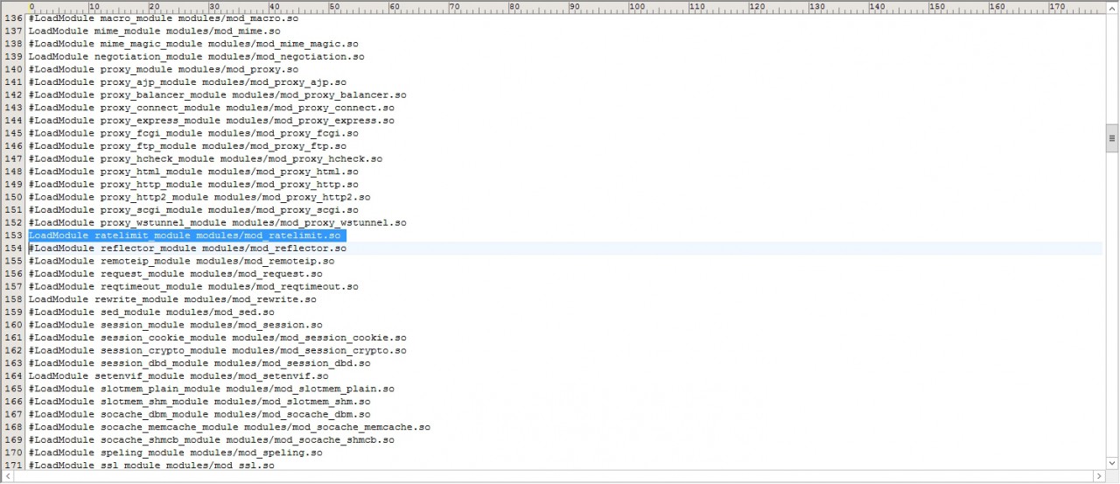This screenshot has height=484, width=1120.
Task: Click the negotiation_module LoadModule line
Action: tap(197, 57)
